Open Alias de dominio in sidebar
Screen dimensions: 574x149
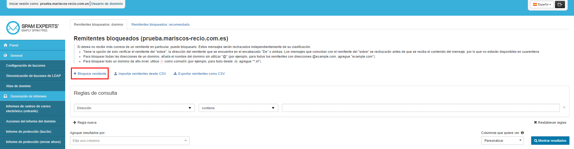pos(18,86)
